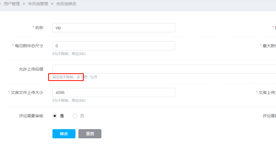276x149 pixels.
Task: Click the gray 重置 button
Action: pyautogui.click(x=90, y=134)
